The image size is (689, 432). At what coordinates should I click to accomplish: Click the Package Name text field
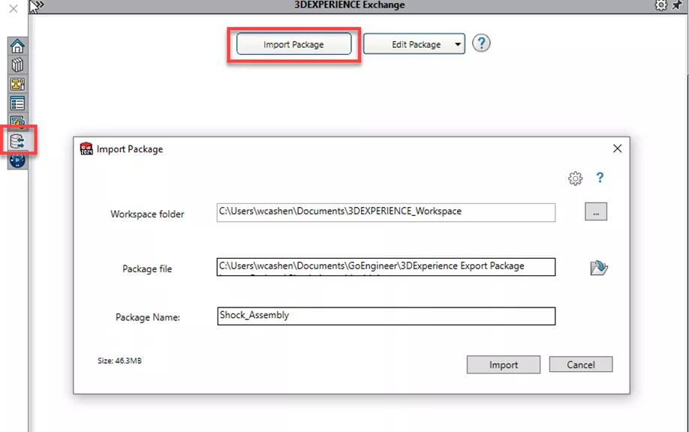coord(386,316)
